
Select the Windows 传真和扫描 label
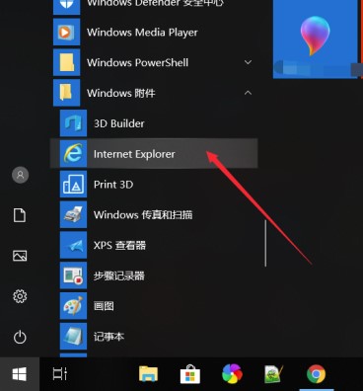point(143,215)
